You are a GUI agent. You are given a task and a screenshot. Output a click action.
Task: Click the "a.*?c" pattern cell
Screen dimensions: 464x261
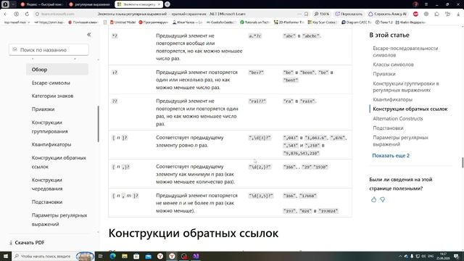tap(254, 36)
